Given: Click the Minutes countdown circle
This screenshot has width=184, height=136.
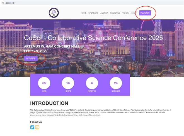Looking at the screenshot, I should coord(92,83).
